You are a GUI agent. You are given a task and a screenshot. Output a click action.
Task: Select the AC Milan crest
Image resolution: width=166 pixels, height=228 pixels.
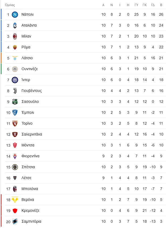pyautogui.click(x=15, y=36)
